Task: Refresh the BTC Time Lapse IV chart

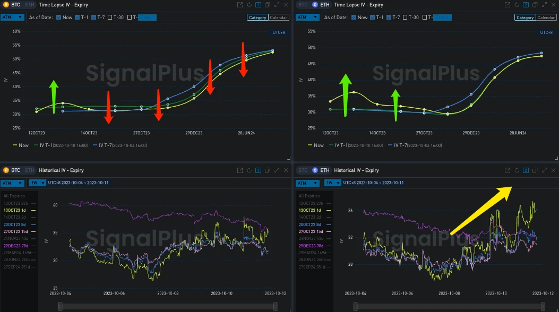Action: point(249,5)
